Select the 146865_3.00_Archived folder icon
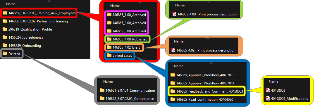Screen dimensions: 315x108 click(x=109, y=31)
